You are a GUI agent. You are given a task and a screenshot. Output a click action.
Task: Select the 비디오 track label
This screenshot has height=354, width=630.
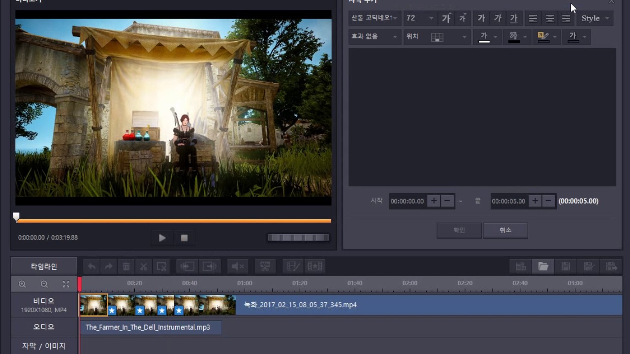coord(44,305)
